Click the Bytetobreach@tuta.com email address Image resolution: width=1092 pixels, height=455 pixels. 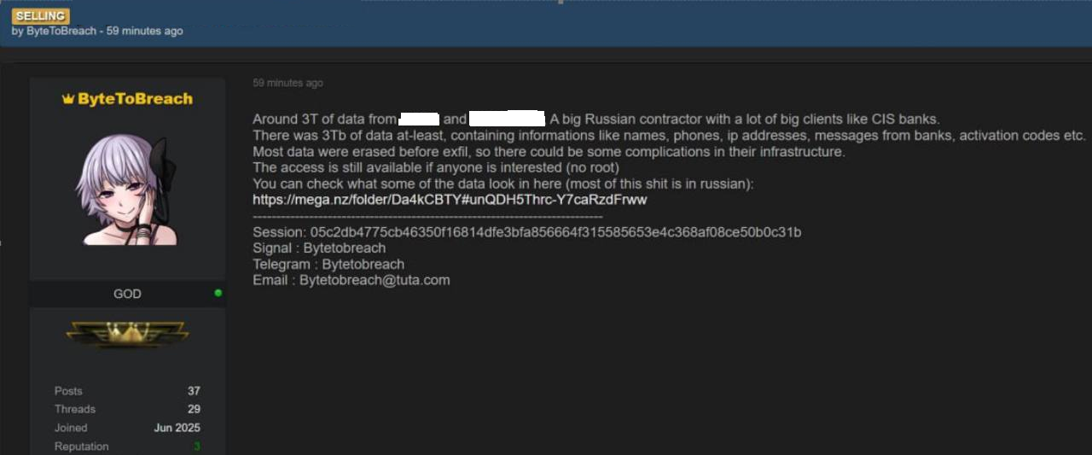click(375, 280)
